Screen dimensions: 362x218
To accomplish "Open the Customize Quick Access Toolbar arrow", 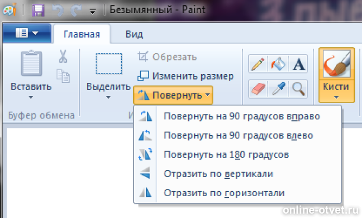I will coord(92,11).
